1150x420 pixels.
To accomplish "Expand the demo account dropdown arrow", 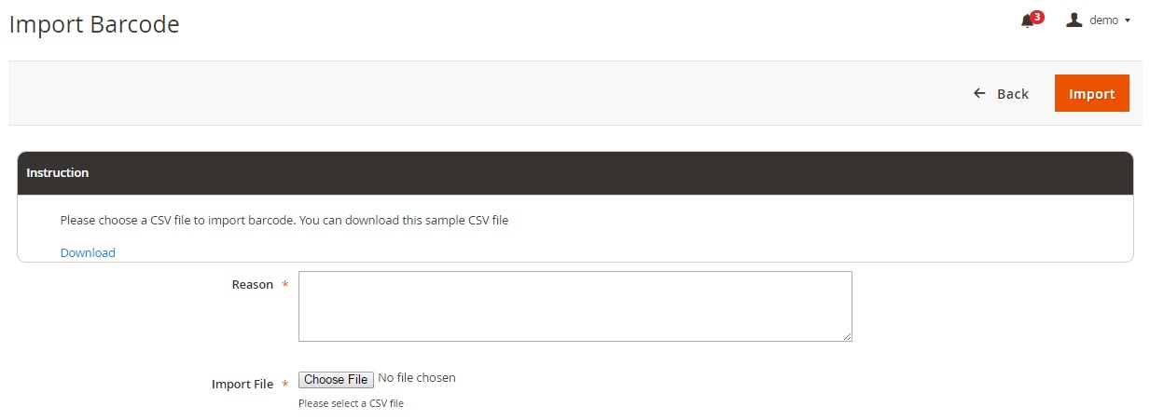I will [x=1128, y=20].
